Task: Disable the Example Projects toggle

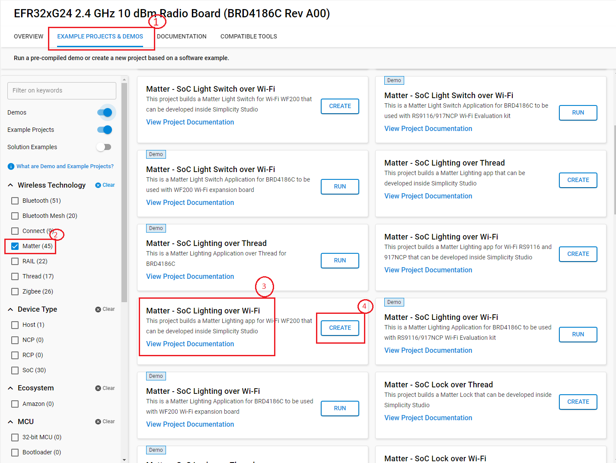Action: click(x=105, y=130)
